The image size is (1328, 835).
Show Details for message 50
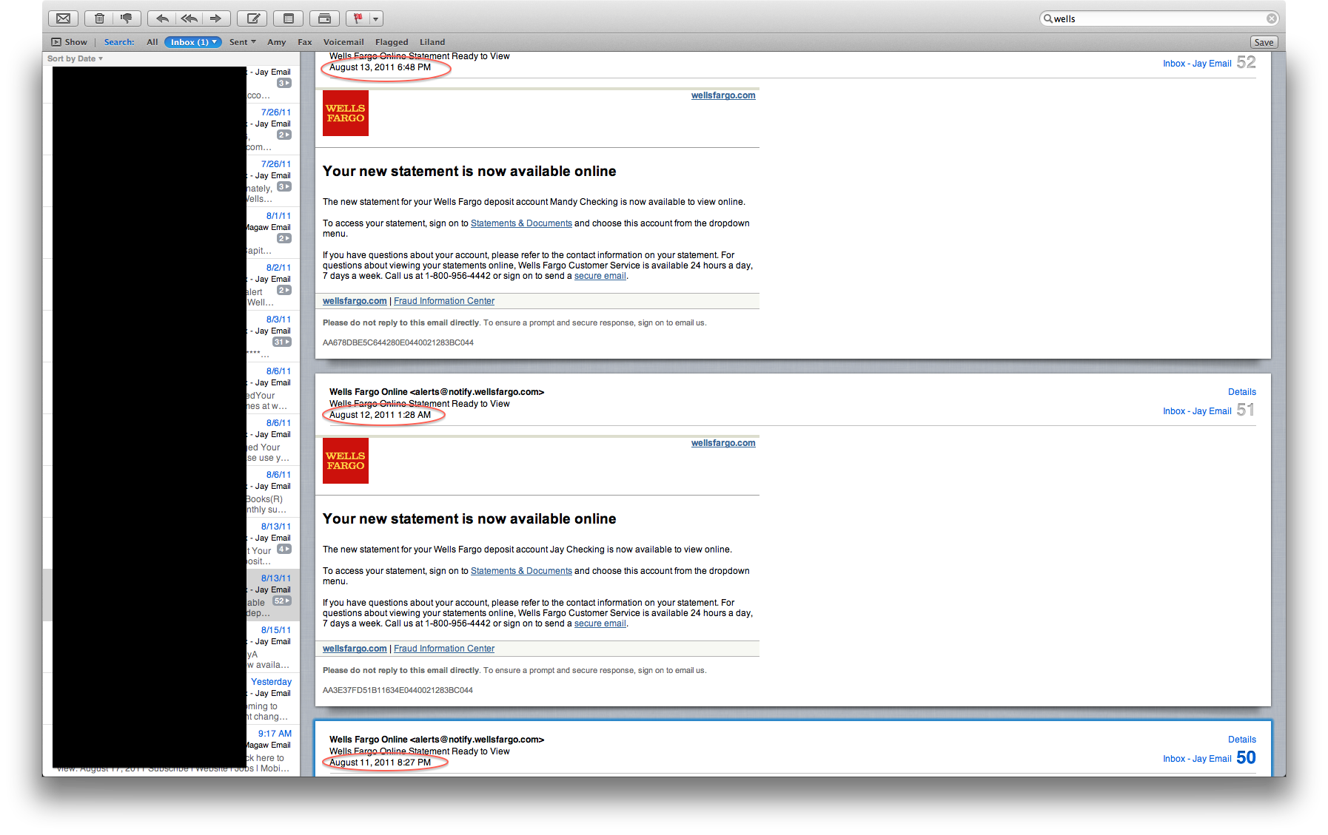click(1242, 740)
